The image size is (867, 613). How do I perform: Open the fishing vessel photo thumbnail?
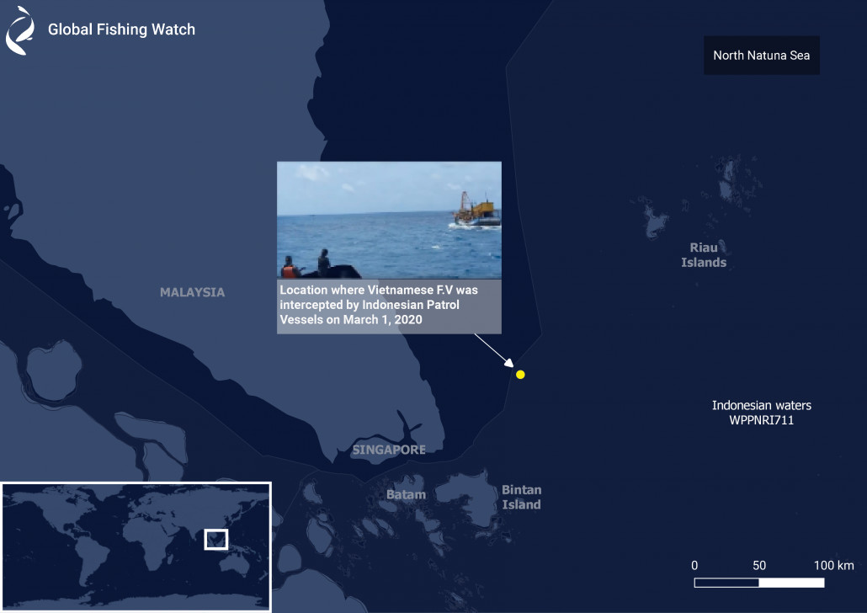click(389, 220)
